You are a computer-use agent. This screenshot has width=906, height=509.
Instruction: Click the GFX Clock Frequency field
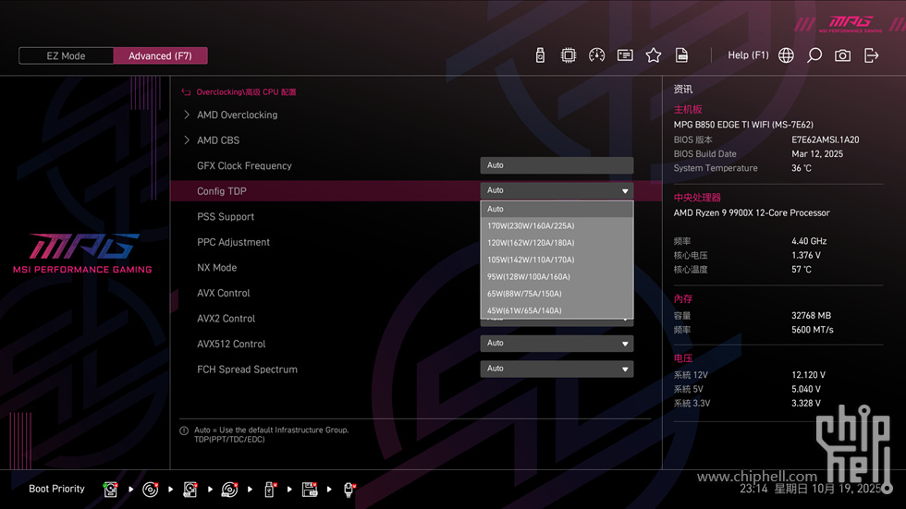point(557,165)
